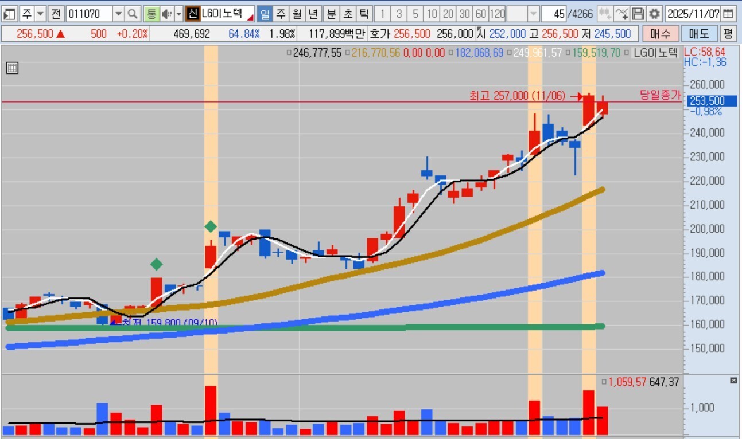The height and width of the screenshot is (439, 742).
Task: Click the window layout icon at toolbar start
Action: click(9, 13)
